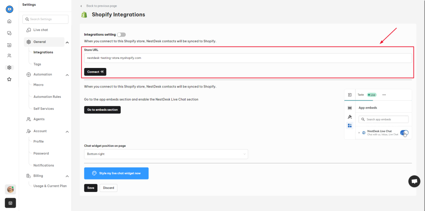Open the reports chart rail icon
Screen dimensions: 425x211
[9, 45]
